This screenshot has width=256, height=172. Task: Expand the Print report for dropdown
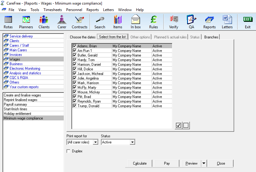coord(95,142)
